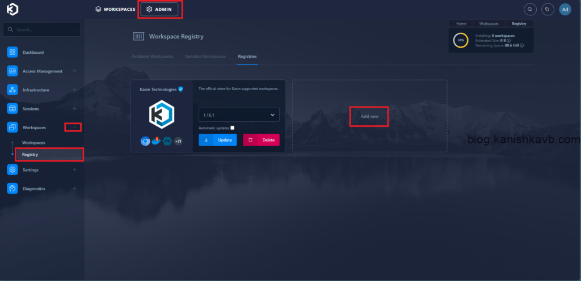581x281 pixels.
Task: Switch to the Installed Workspaces tab
Action: [205, 57]
